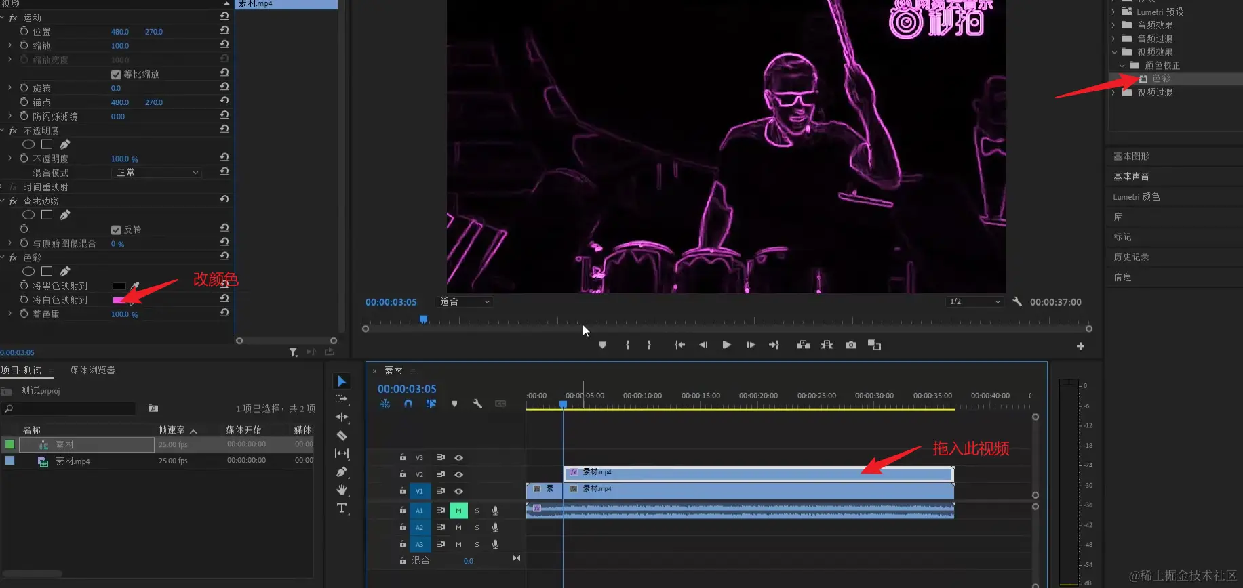Viewport: 1243px width, 588px height.
Task: Open the 基本声音 panel
Action: (1131, 176)
